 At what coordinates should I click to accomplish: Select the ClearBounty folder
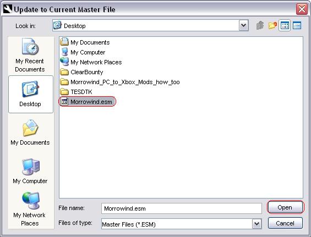click(81, 72)
